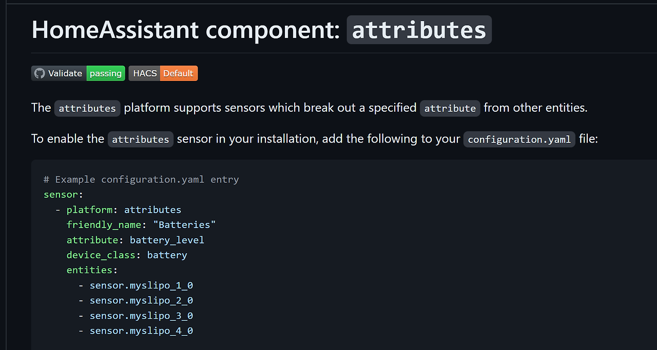This screenshot has width=657, height=350.
Task: Click the HACS badge label
Action: (145, 73)
